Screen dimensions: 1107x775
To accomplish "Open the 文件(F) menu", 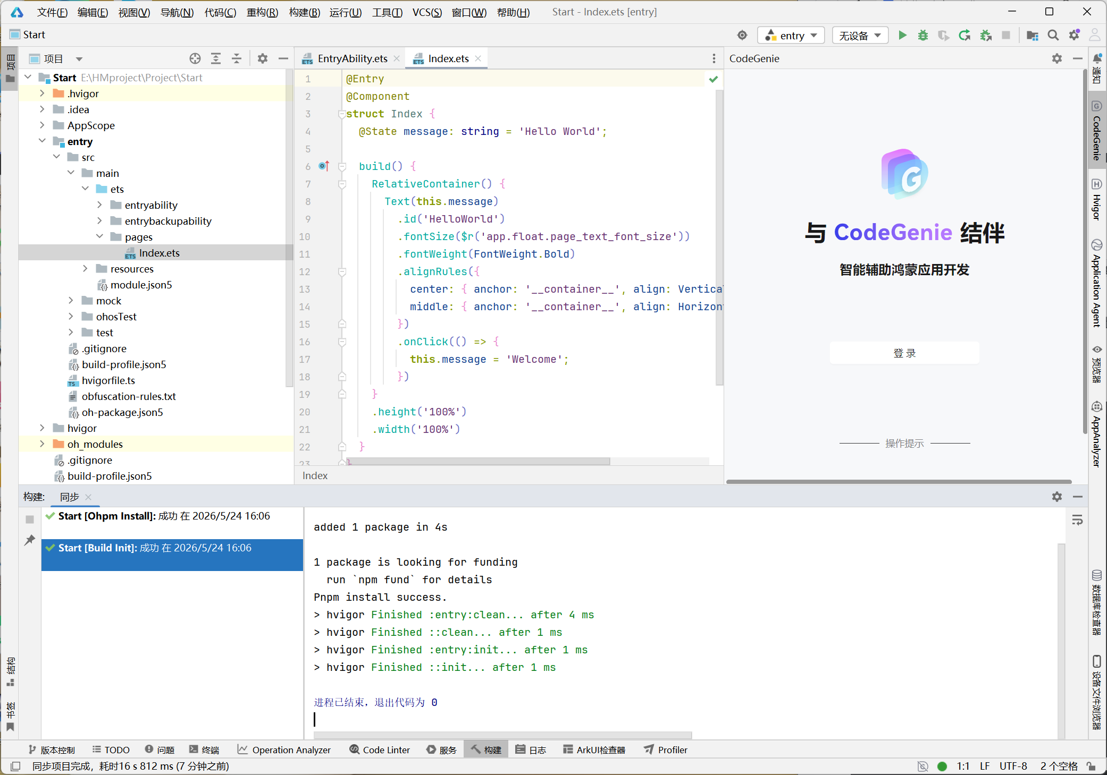I will [x=52, y=12].
